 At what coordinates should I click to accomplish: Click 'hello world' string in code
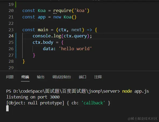(x=75, y=49)
